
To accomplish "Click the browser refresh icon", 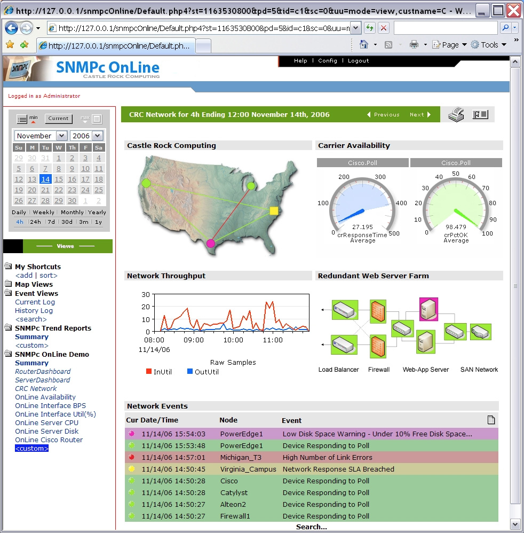I will click(x=369, y=28).
